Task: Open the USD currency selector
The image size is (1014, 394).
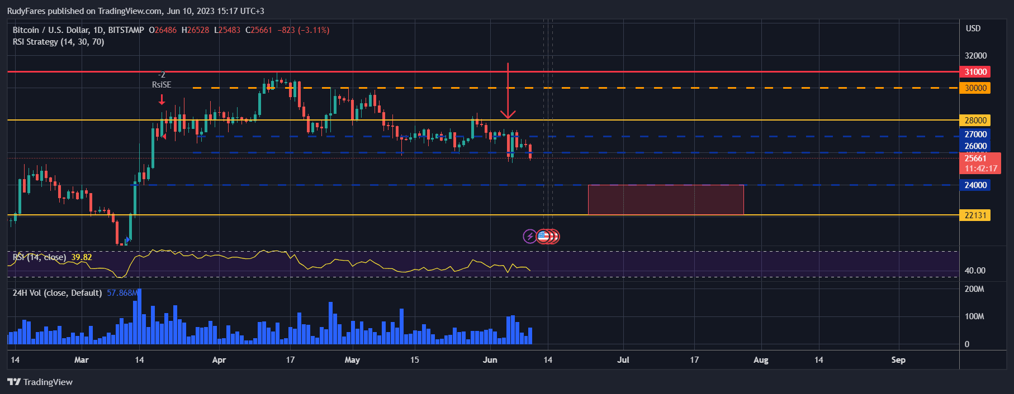Action: (x=973, y=28)
